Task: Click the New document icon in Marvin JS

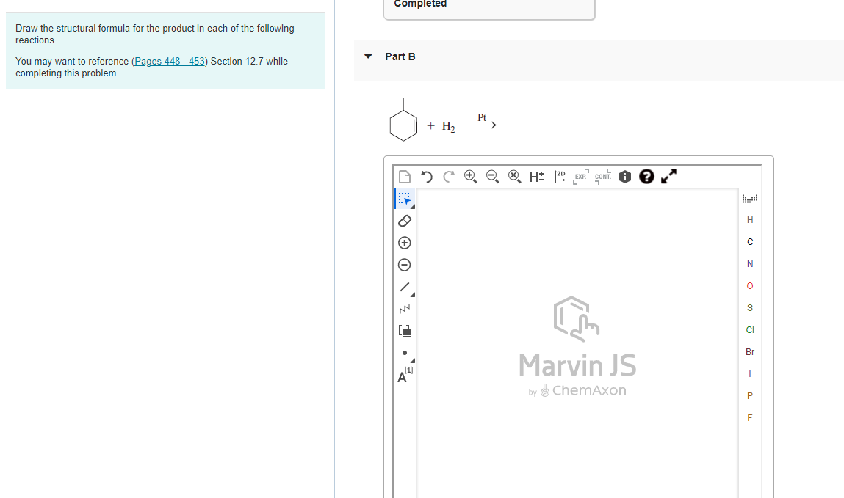Action: point(404,177)
